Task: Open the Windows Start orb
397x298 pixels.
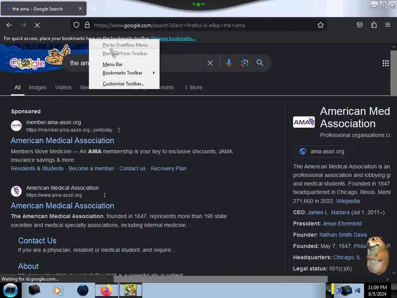Action: click(10, 290)
